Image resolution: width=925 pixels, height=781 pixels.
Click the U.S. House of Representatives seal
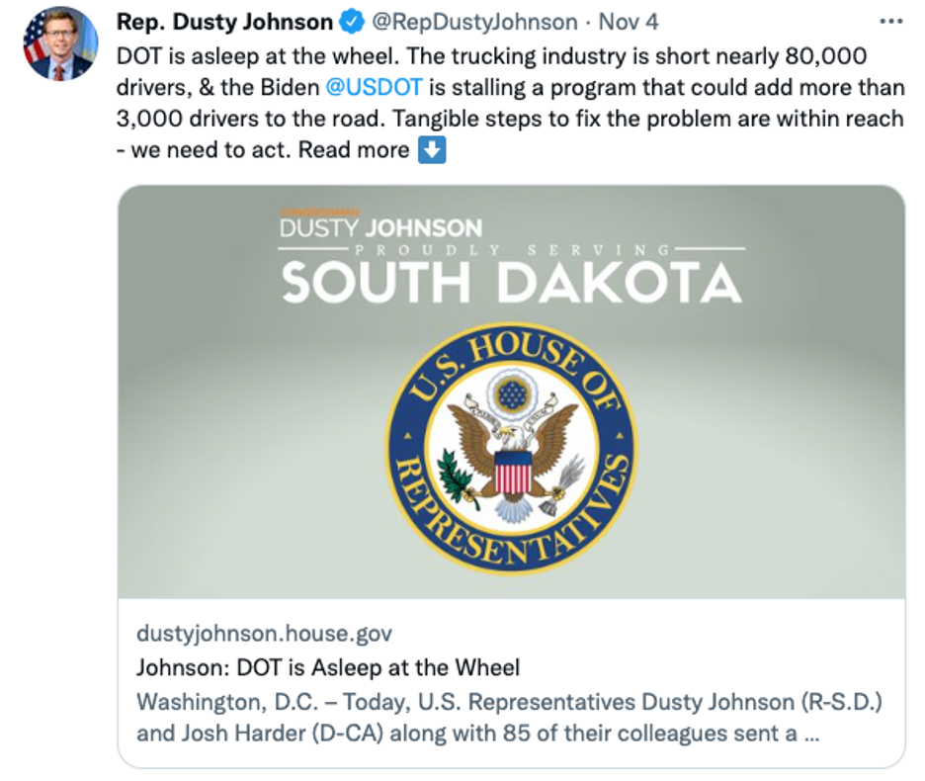(511, 449)
